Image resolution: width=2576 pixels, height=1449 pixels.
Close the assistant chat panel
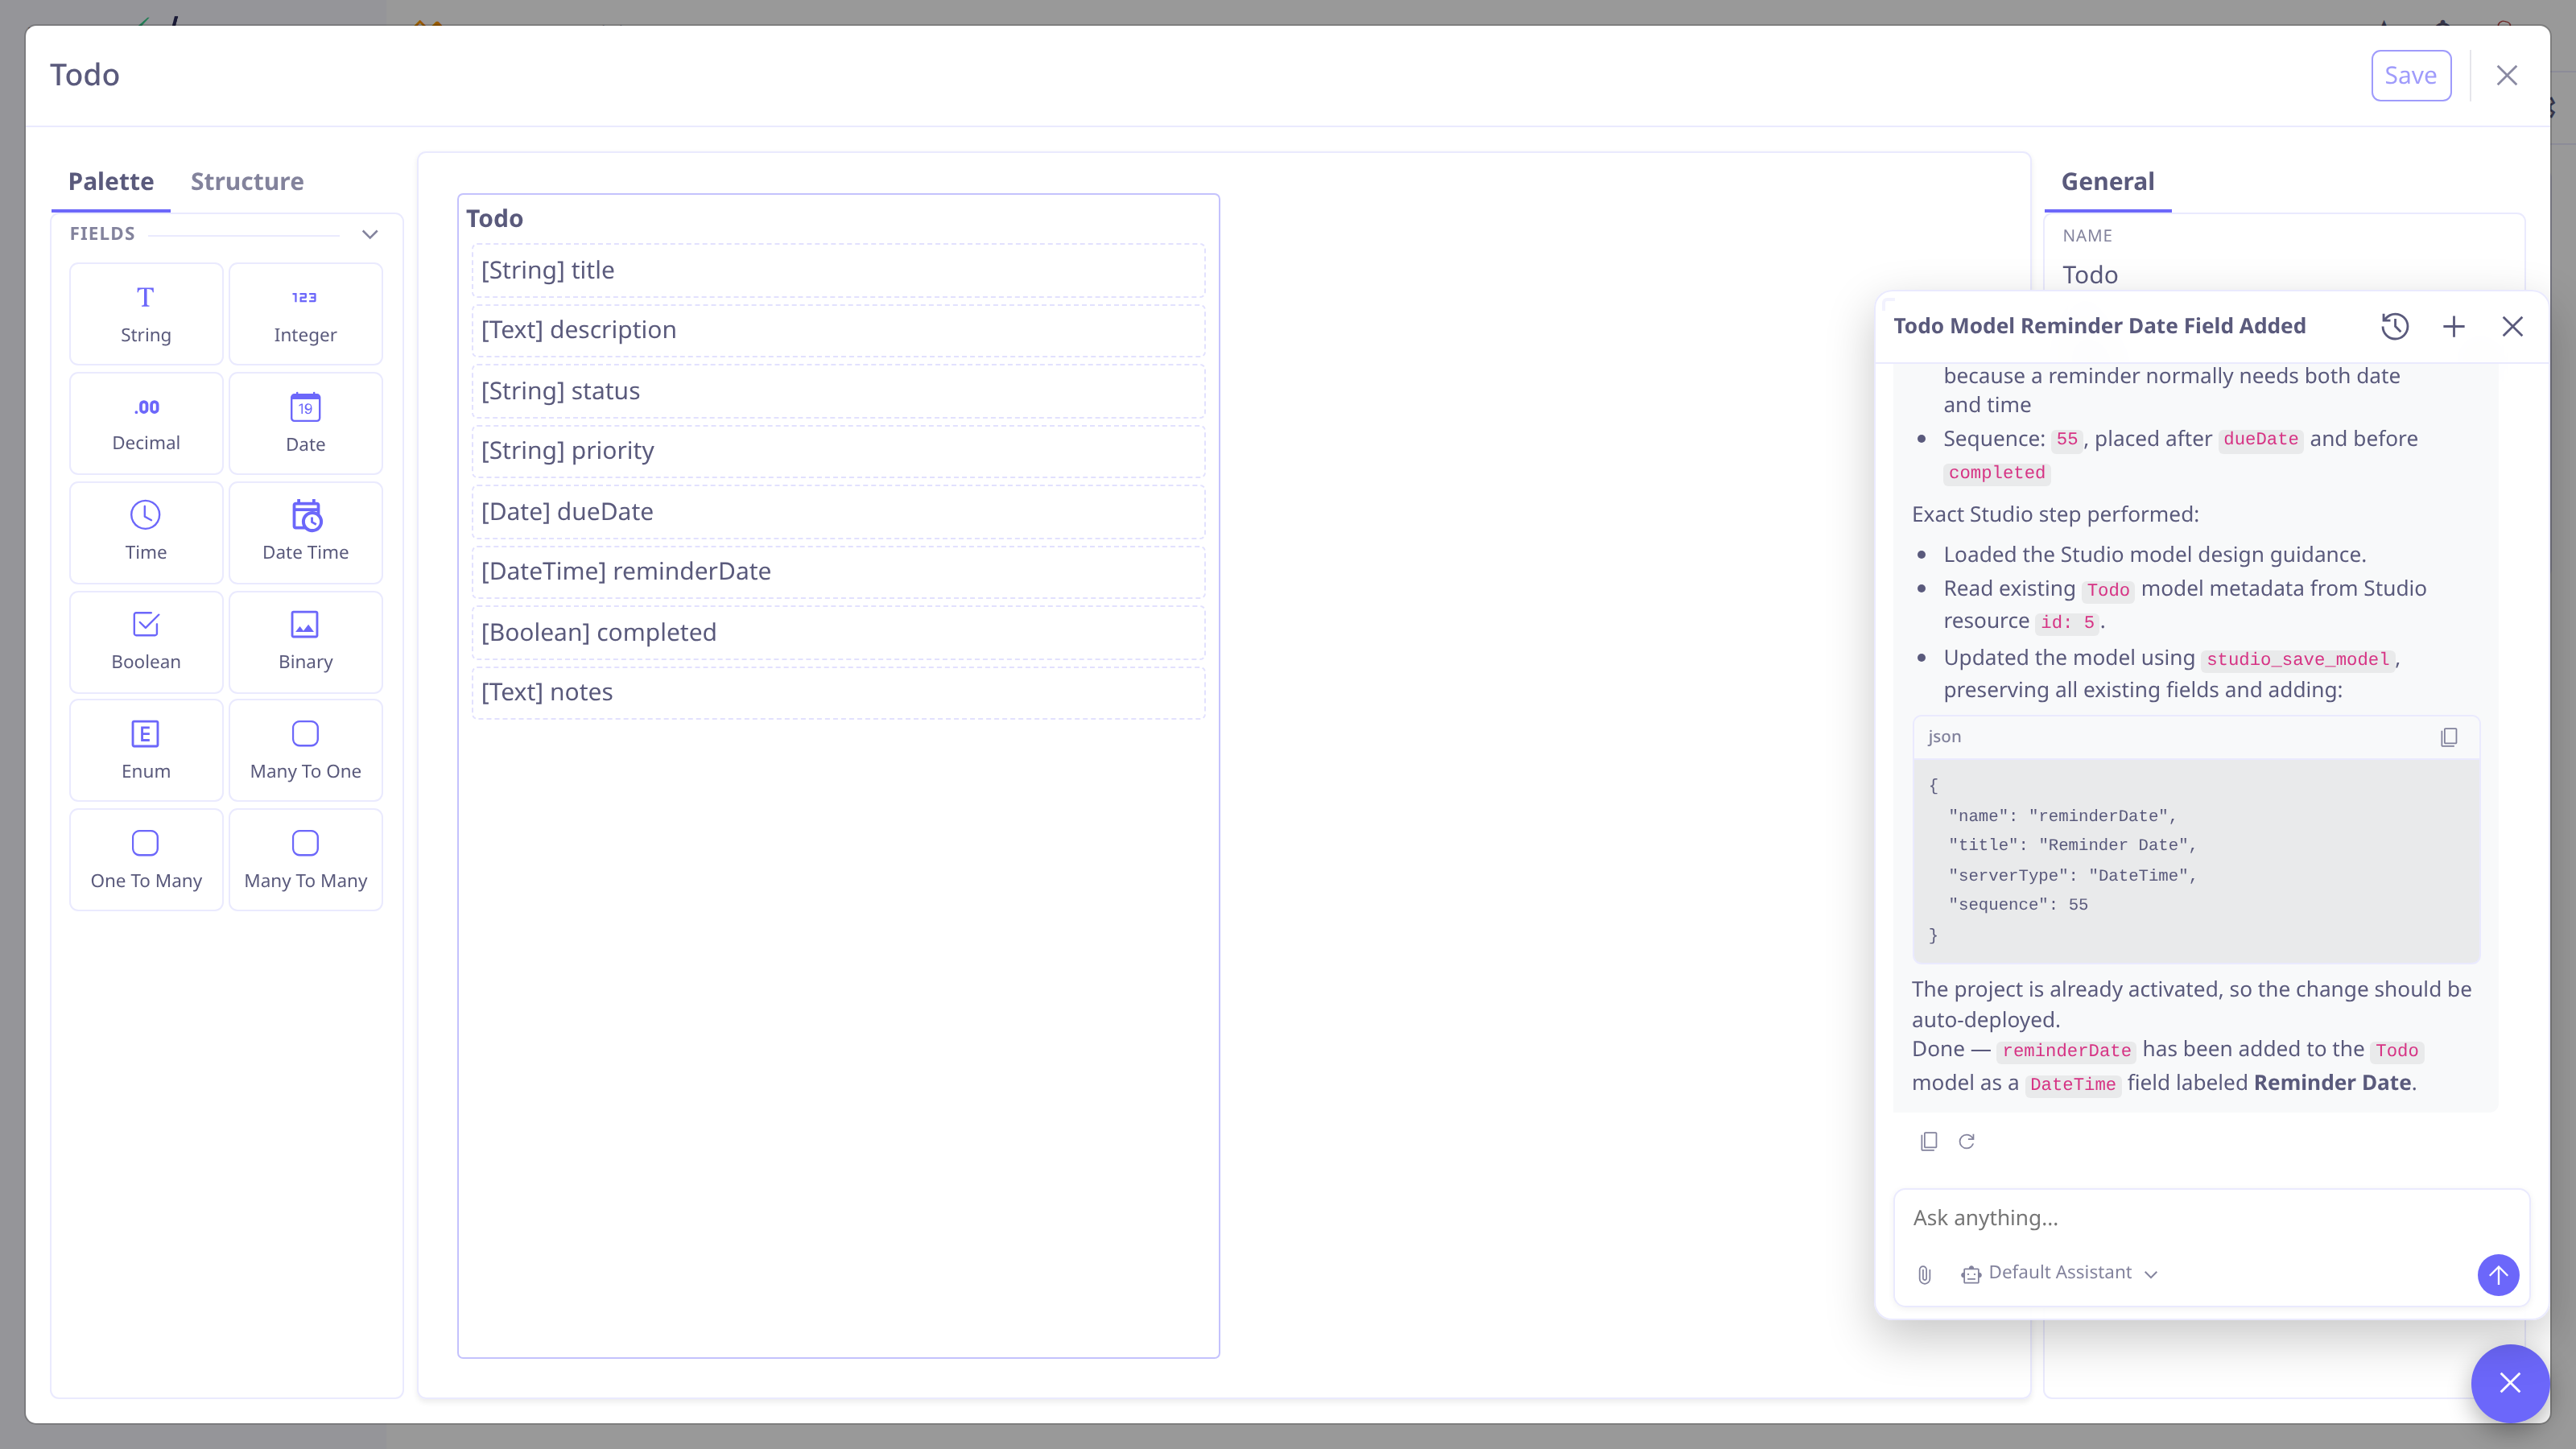2513,326
